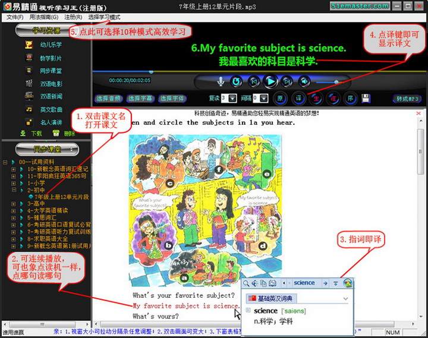Click the 选择字体 button
Image resolution: width=428 pixels, height=338 pixels.
[x=172, y=99]
